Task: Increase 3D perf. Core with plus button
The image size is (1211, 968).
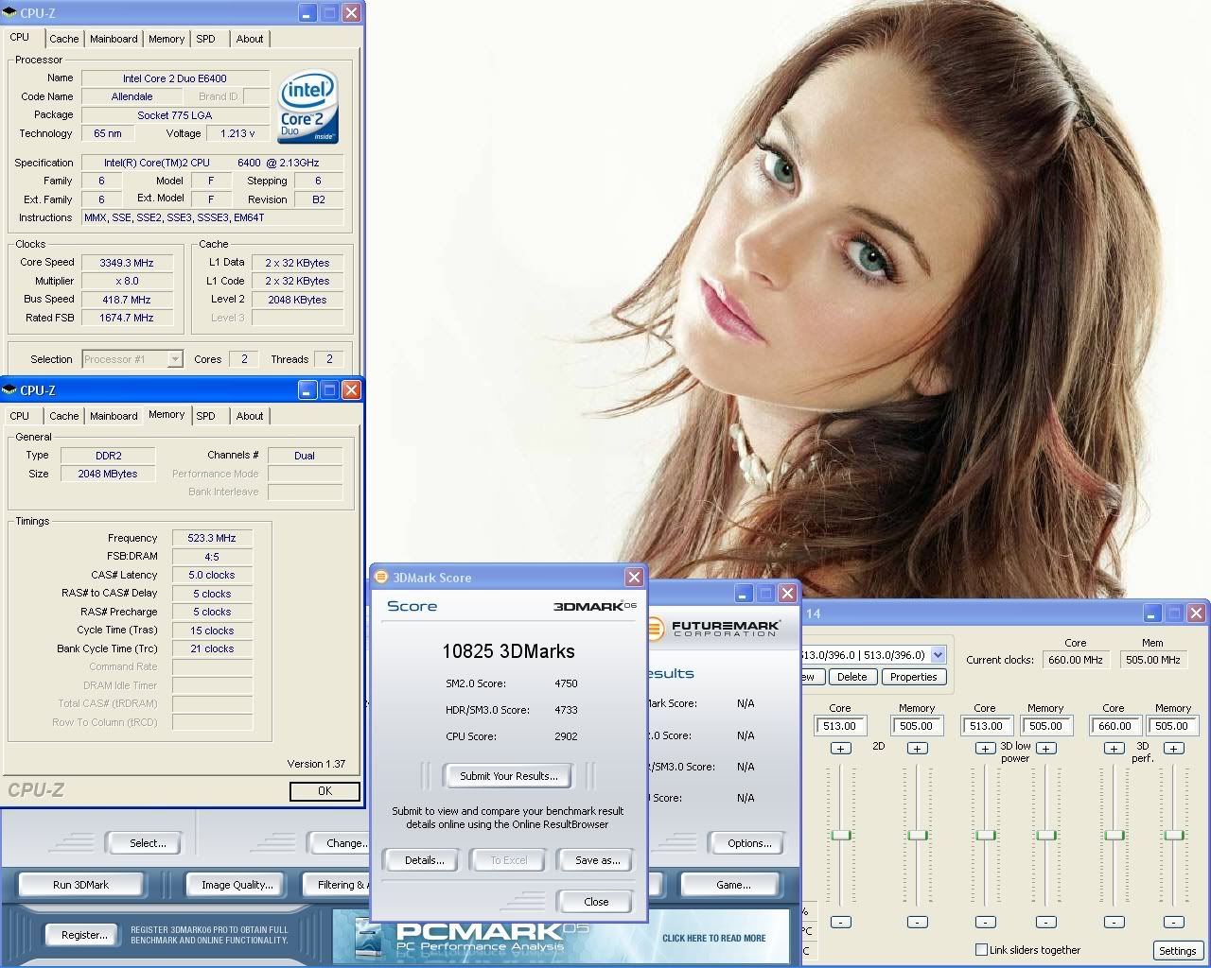Action: 1114,748
